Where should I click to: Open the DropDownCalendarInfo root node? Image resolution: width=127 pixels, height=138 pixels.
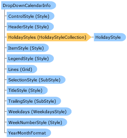tap(28, 5)
